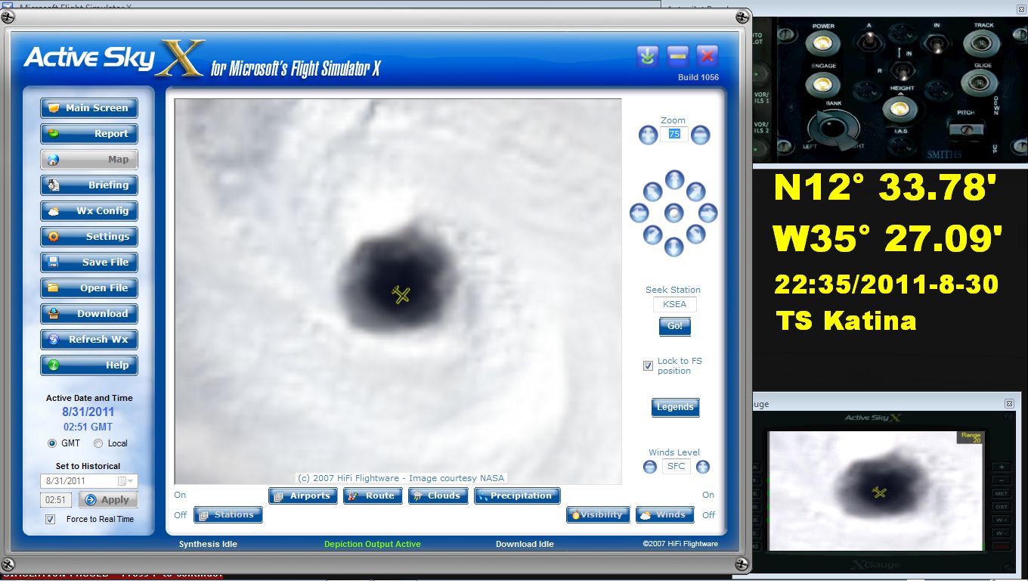Image resolution: width=1028 pixels, height=581 pixels.
Task: Toggle Airports map overlay
Action: click(302, 496)
